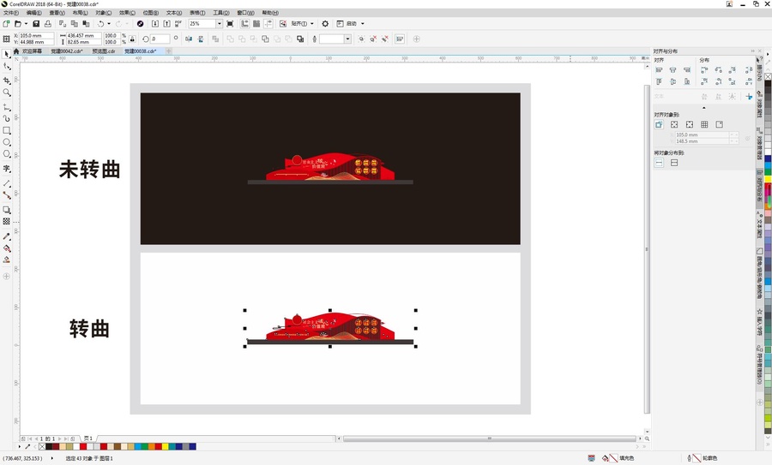Click the Publish to PDF icon
Screen dimensions: 772x465
point(178,24)
